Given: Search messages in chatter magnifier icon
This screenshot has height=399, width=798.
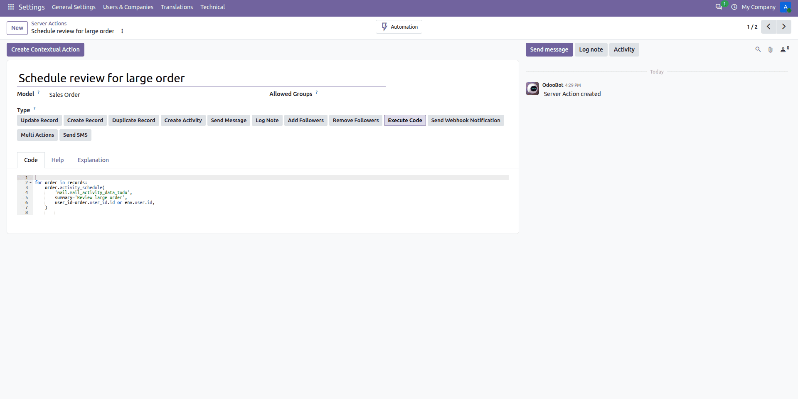Looking at the screenshot, I should click(x=758, y=49).
